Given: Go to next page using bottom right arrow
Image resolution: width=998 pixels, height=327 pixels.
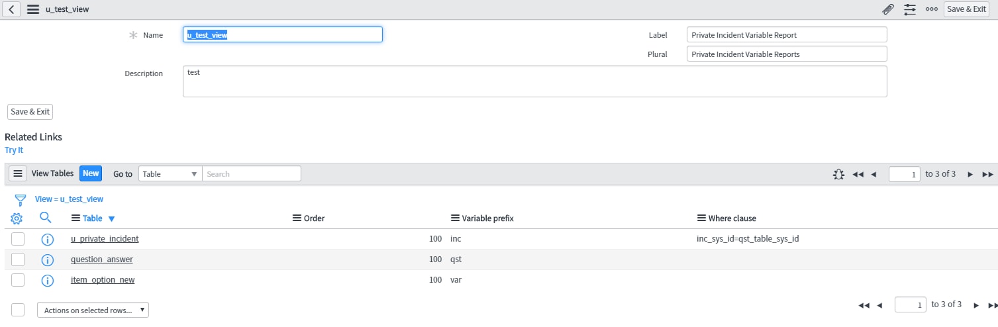Looking at the screenshot, I should tap(976, 305).
